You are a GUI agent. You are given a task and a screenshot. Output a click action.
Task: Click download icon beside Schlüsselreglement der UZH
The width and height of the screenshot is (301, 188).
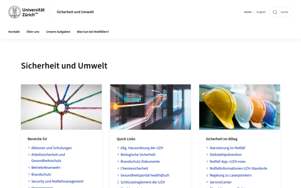(x=118, y=182)
